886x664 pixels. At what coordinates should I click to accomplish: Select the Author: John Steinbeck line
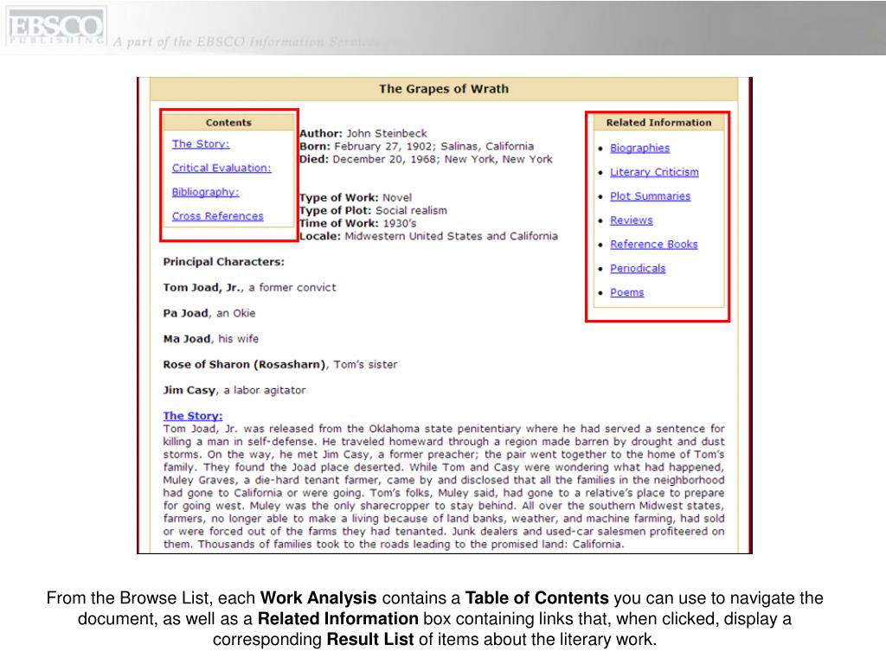click(x=363, y=134)
